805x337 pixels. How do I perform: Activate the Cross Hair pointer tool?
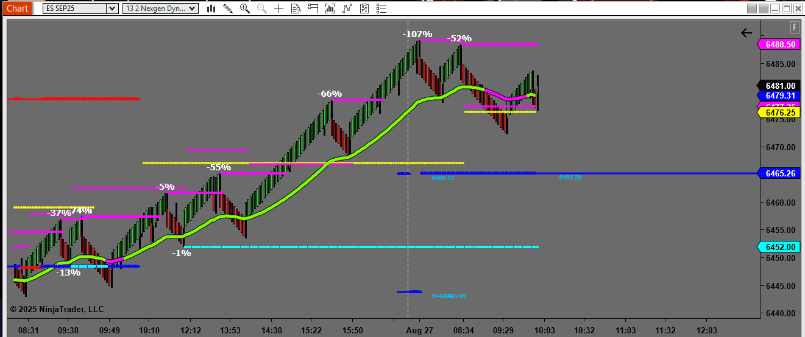point(279,9)
